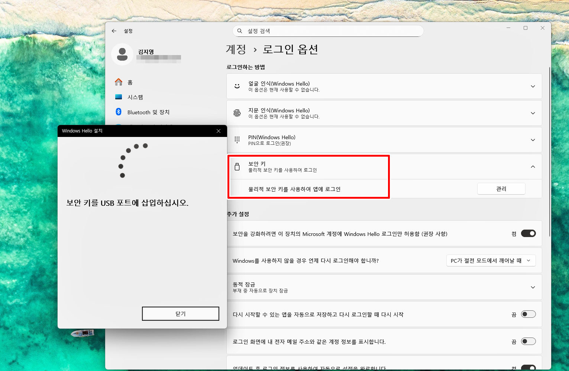Click the '추가 설정' heading
569x371 pixels.
[238, 214]
